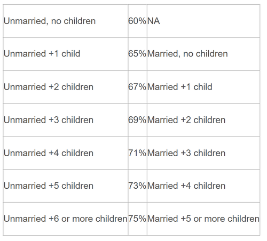
Task: Click the 'Unmarried +4 children' cell
Action: tap(66, 153)
